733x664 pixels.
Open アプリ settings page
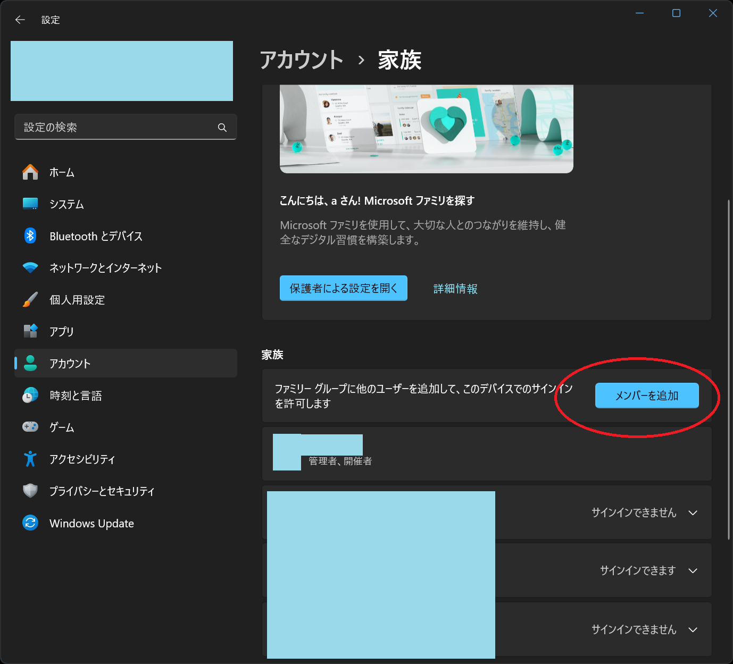(x=126, y=332)
